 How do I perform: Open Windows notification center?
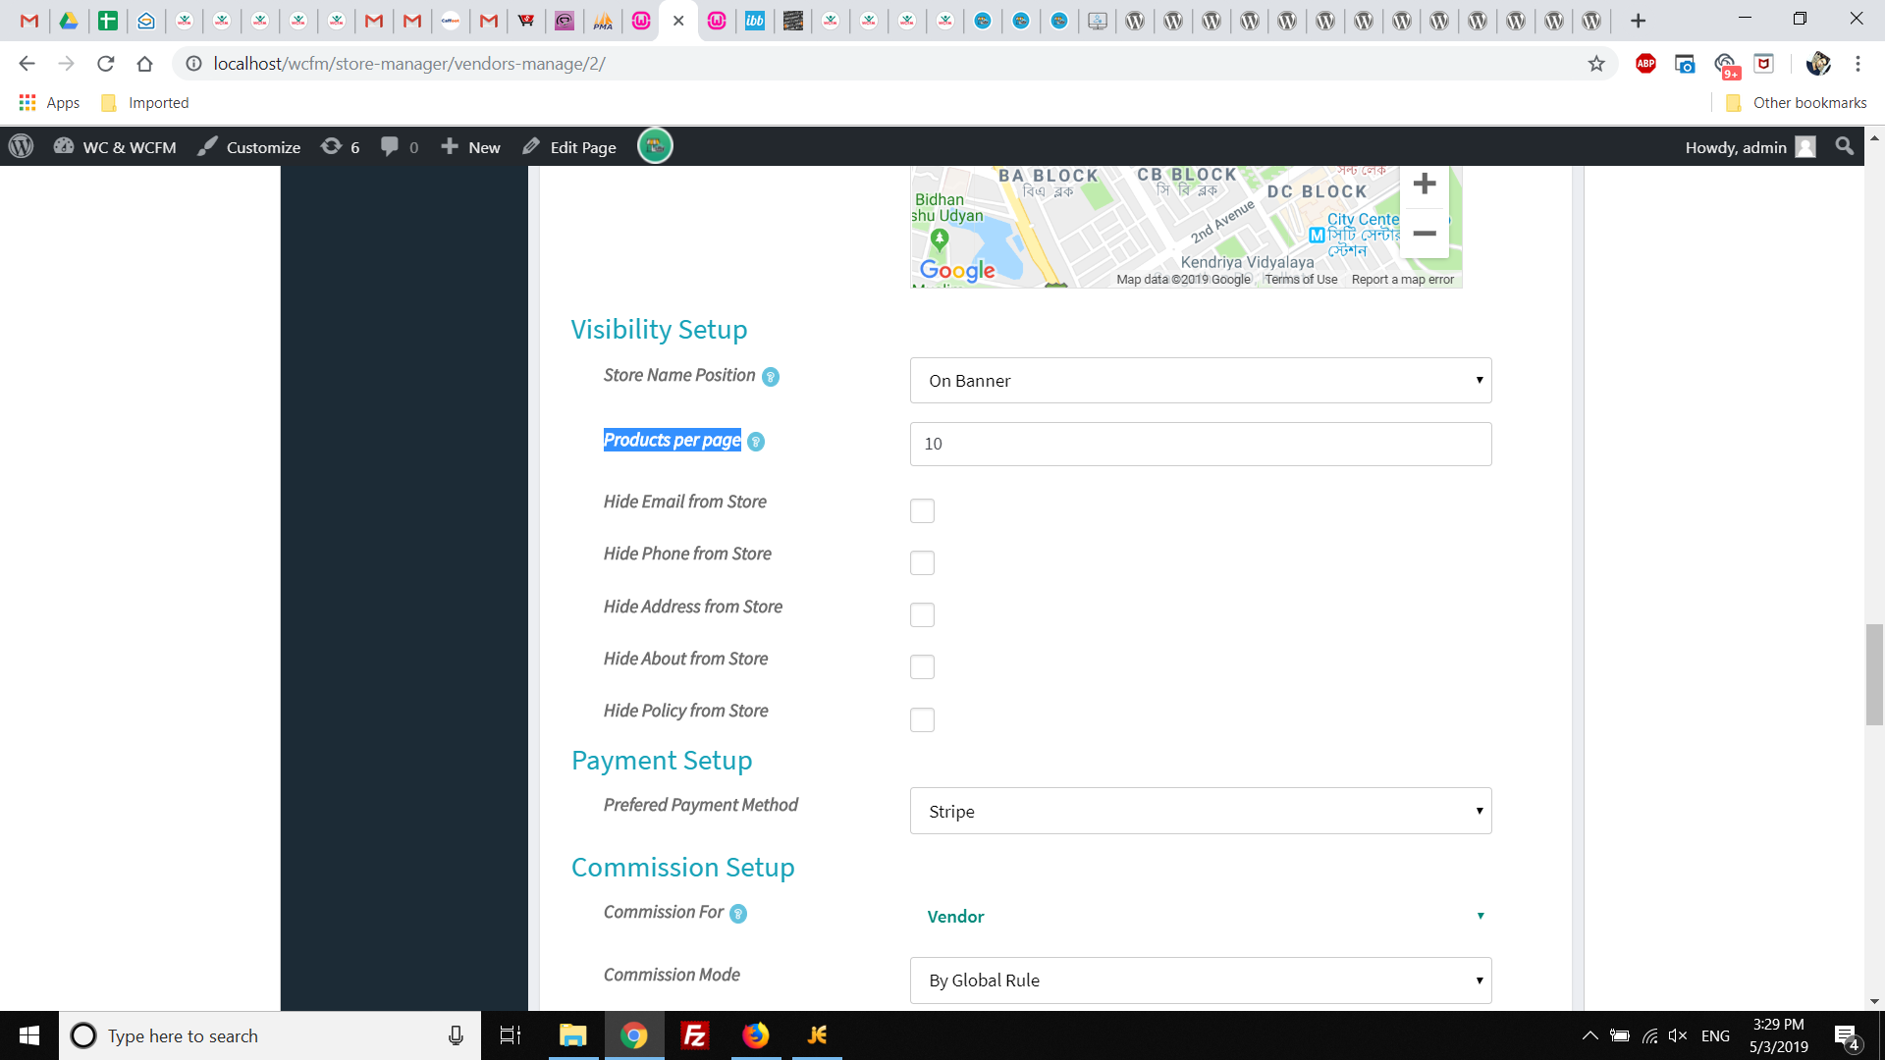click(x=1847, y=1036)
